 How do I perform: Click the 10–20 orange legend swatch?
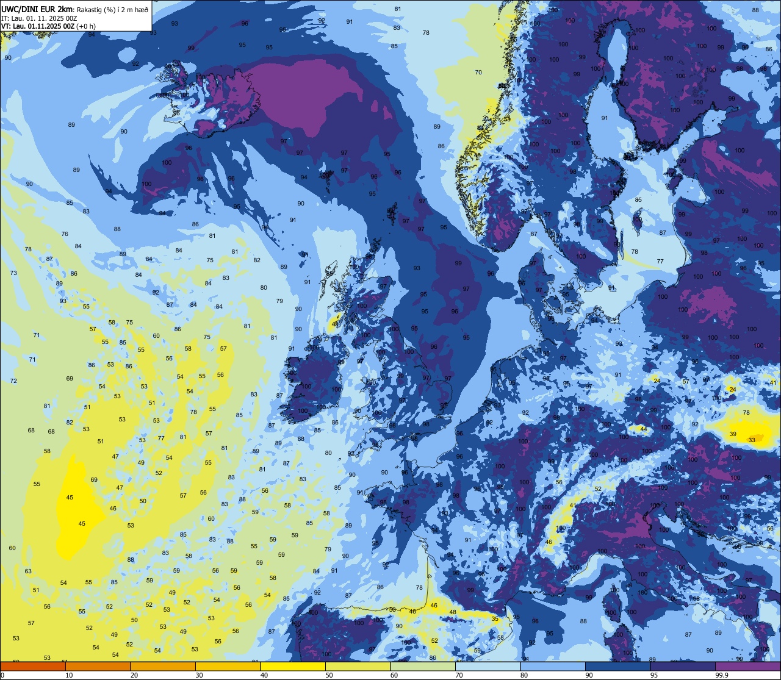coord(98,667)
